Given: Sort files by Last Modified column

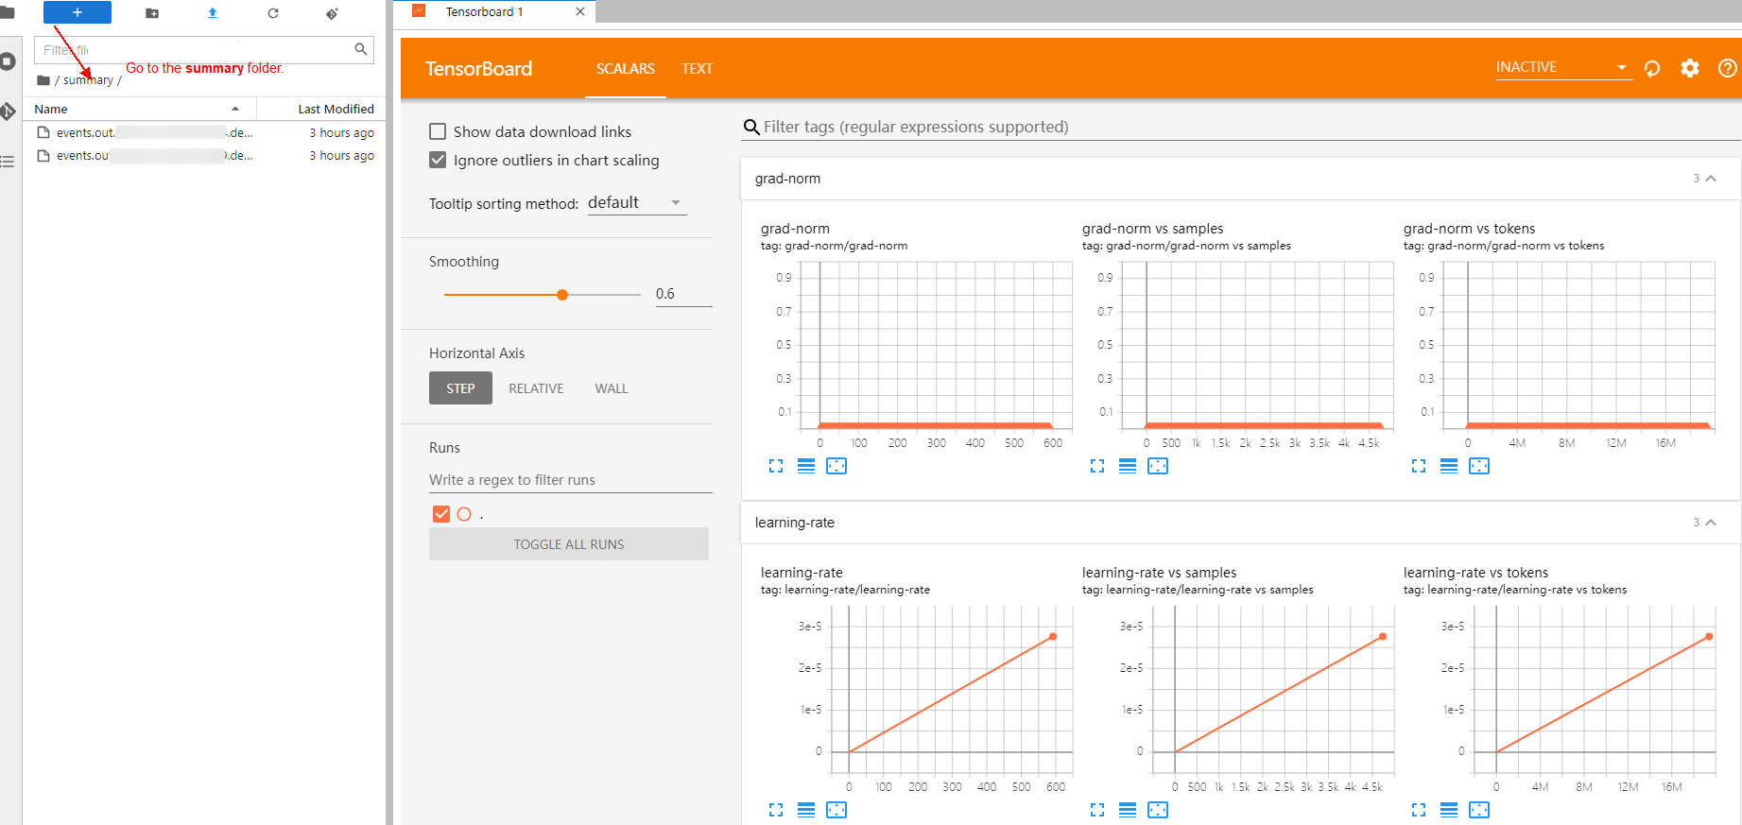Looking at the screenshot, I should click(x=320, y=109).
